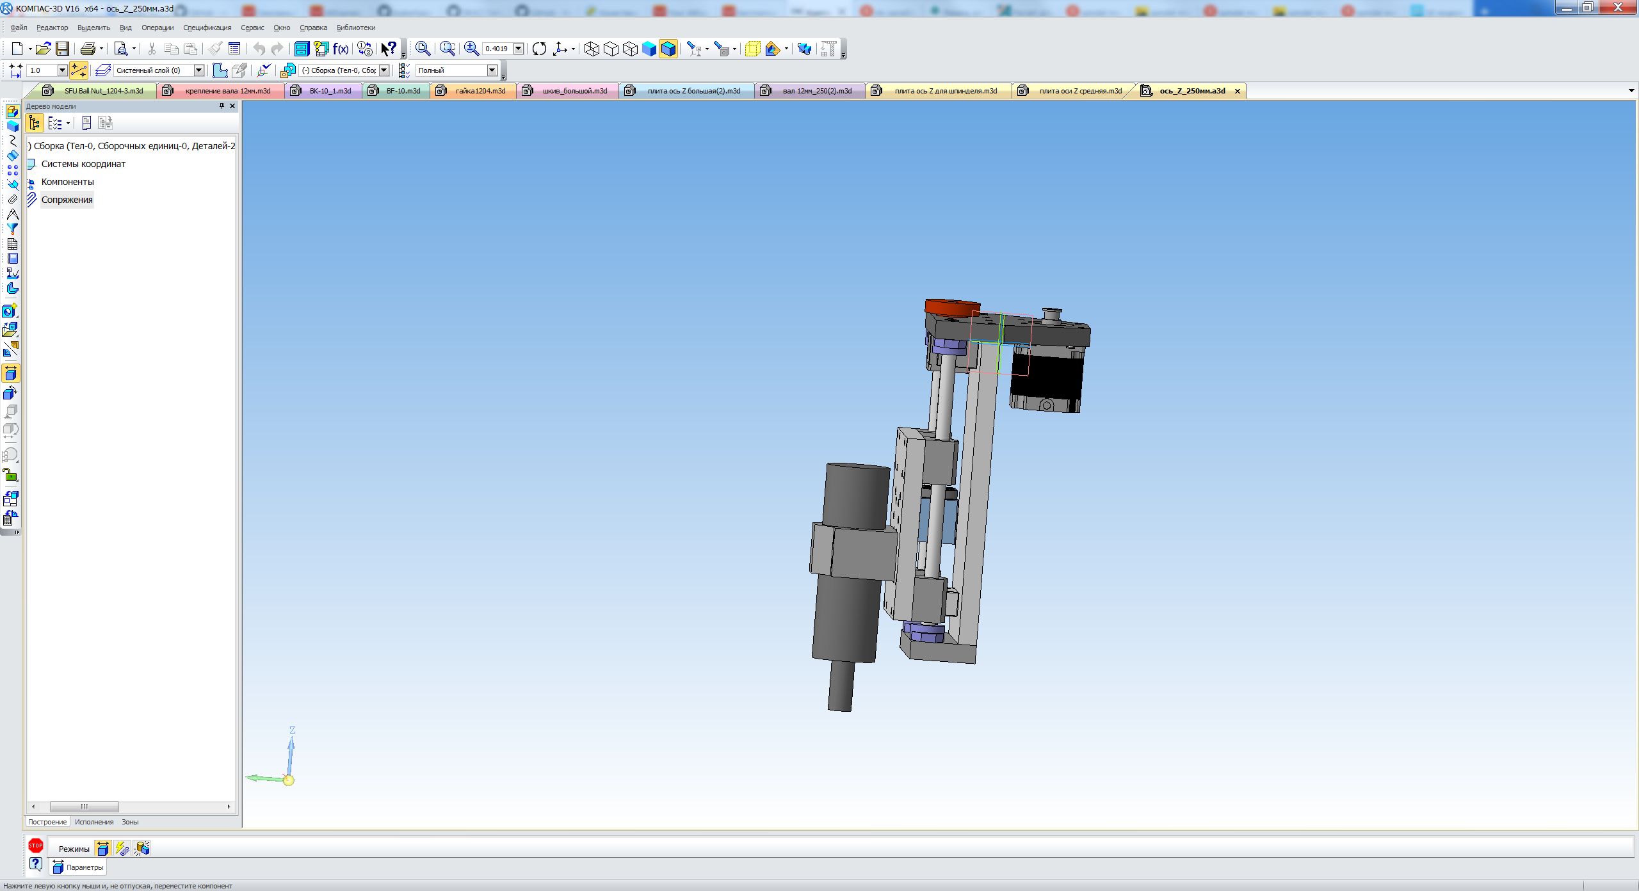Open the Системный слой (0) layer dropdown
This screenshot has height=891, width=1639.
[198, 70]
